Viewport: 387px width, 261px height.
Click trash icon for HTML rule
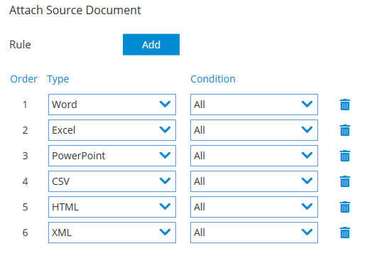point(345,207)
